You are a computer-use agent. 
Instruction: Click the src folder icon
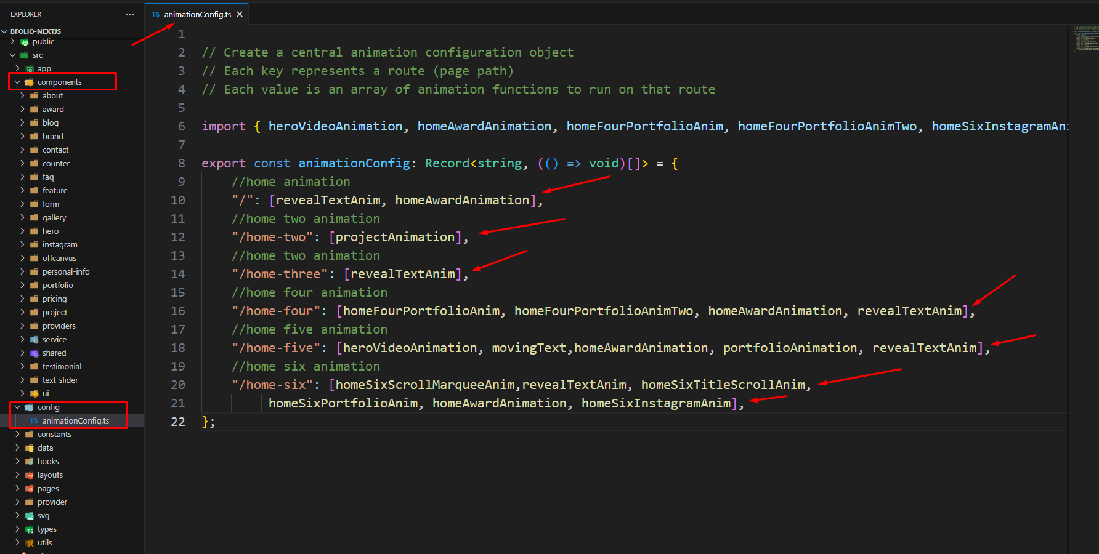(25, 55)
